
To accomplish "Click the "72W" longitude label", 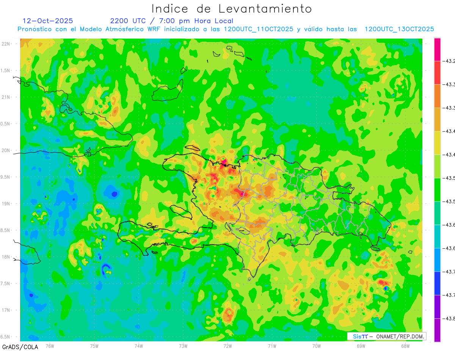I will click(x=227, y=345).
